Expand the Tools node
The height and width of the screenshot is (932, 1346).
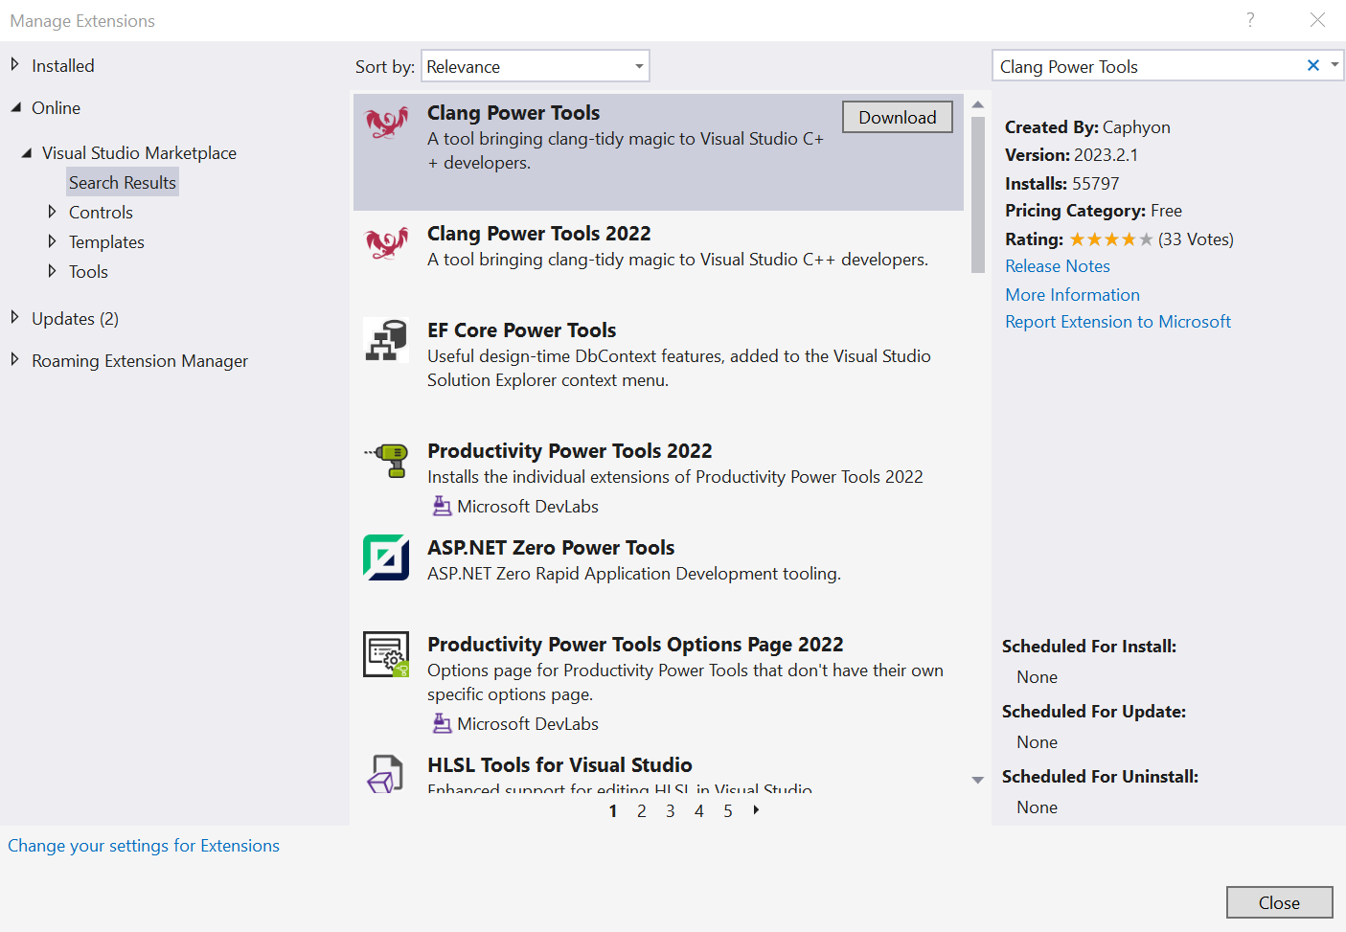(x=52, y=270)
